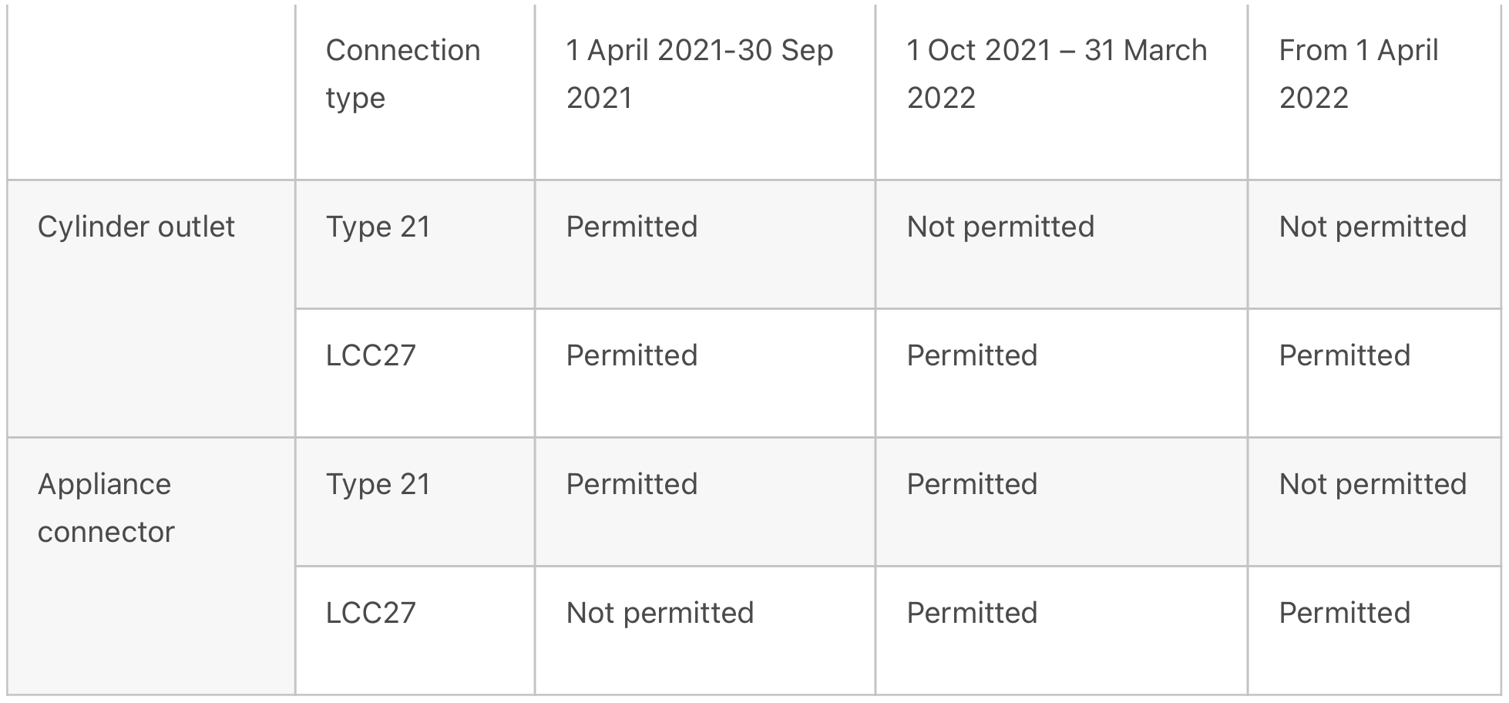Click the 'Cylinder outlet' row label

(136, 227)
